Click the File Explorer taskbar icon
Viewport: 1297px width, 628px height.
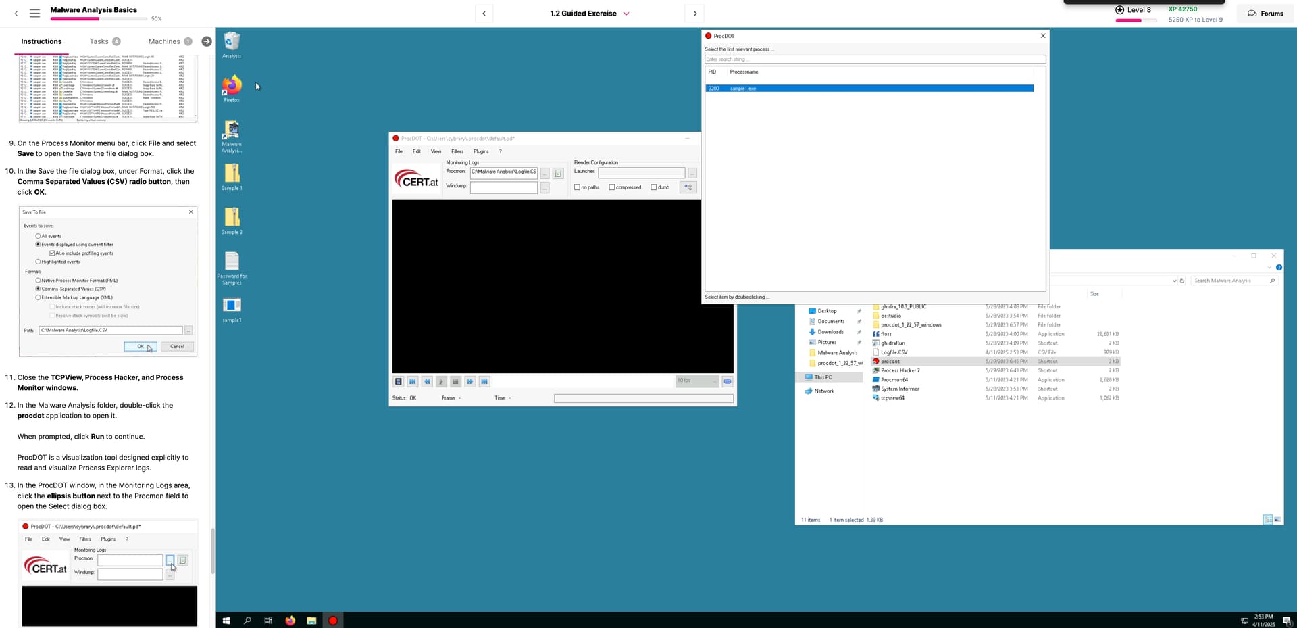[311, 621]
